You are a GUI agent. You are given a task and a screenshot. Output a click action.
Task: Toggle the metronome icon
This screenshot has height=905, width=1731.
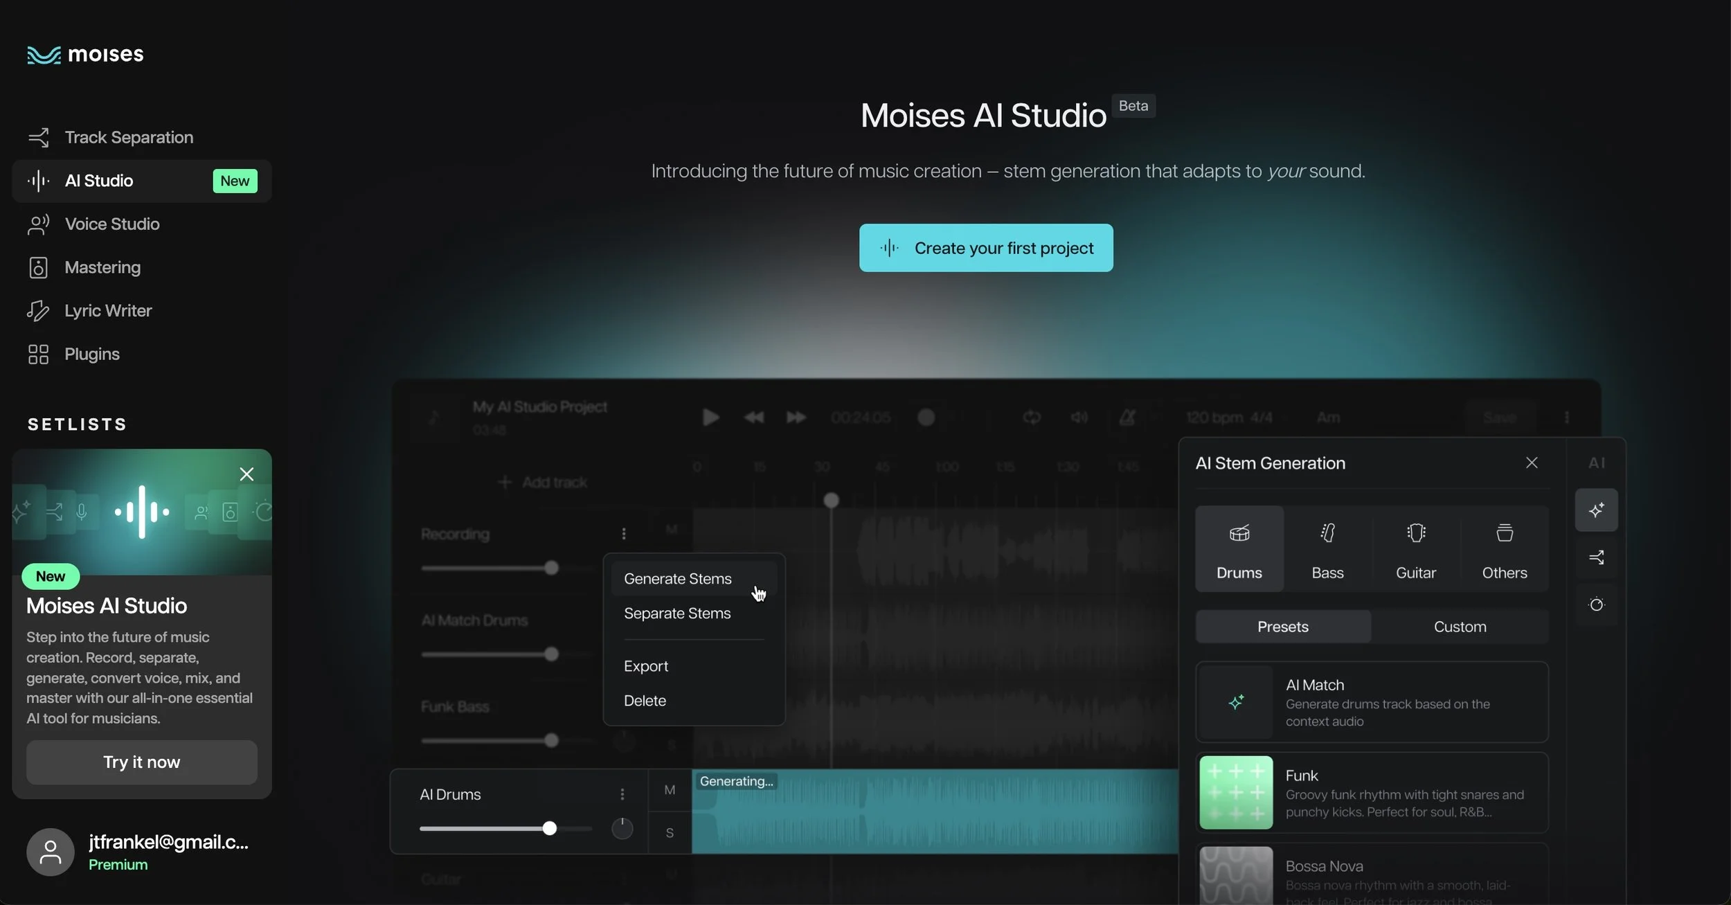[x=1127, y=418]
